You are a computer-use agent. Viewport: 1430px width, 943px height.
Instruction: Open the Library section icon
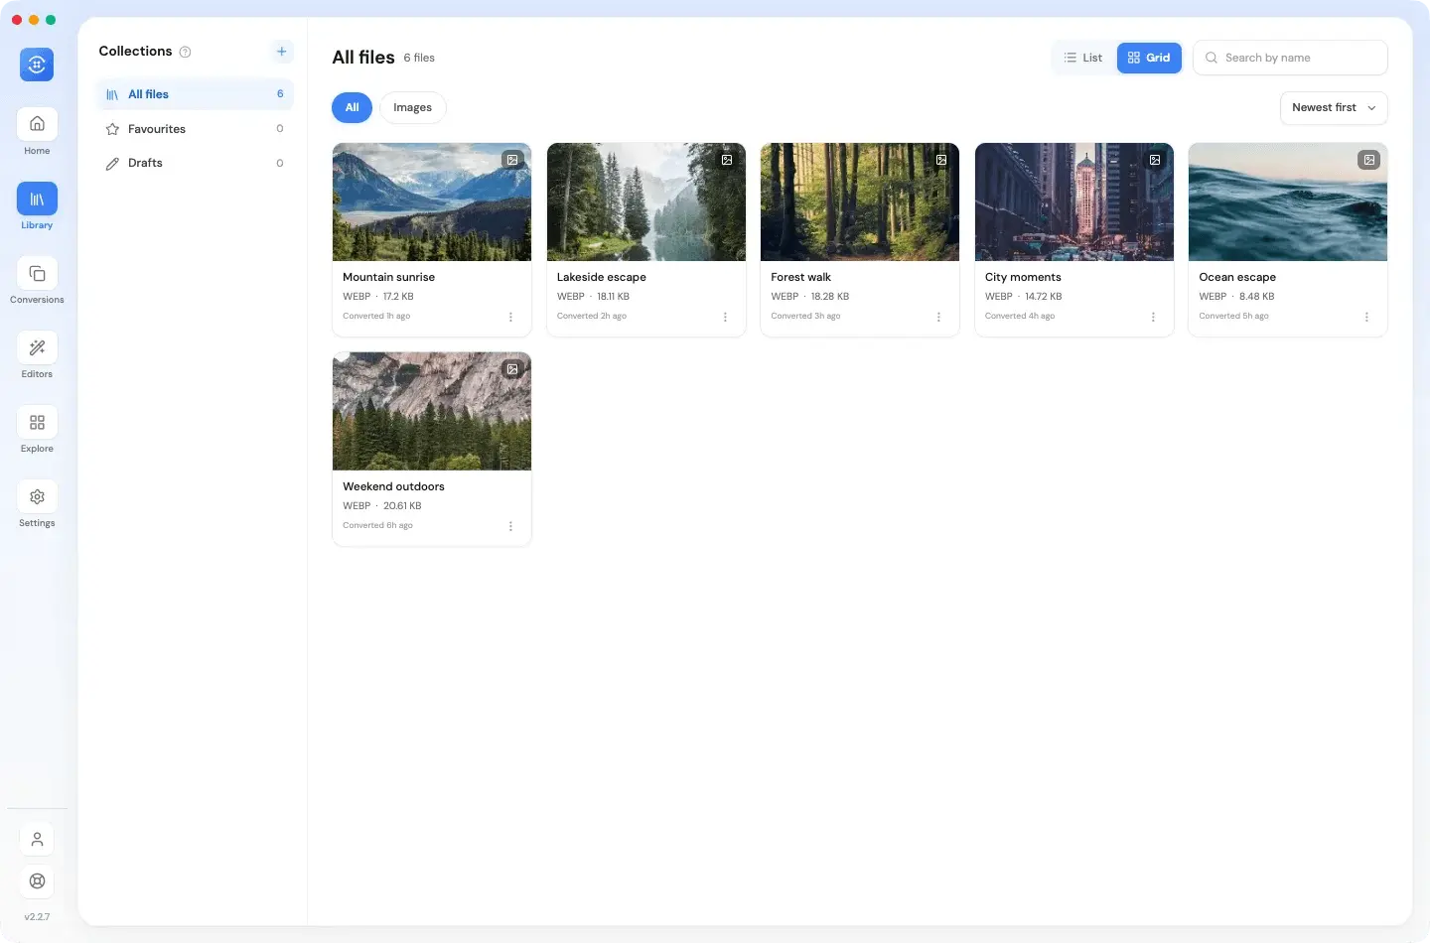point(37,199)
